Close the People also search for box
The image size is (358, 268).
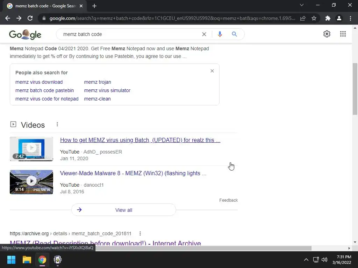[x=212, y=71]
